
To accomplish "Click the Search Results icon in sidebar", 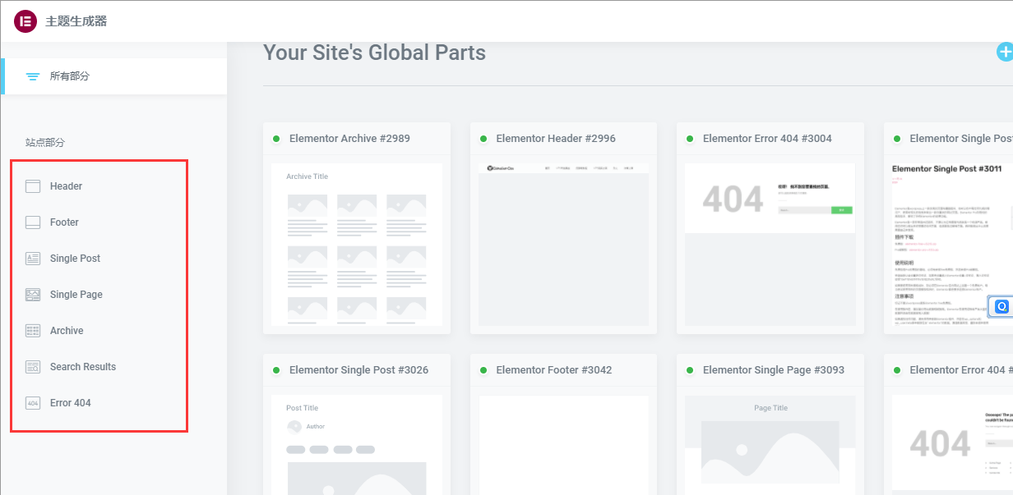I will 33,367.
